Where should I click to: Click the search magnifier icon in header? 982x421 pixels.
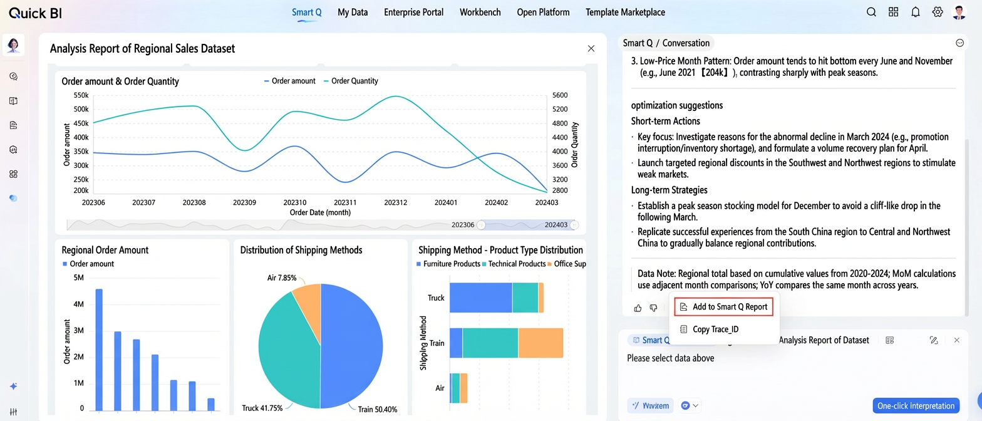(871, 12)
